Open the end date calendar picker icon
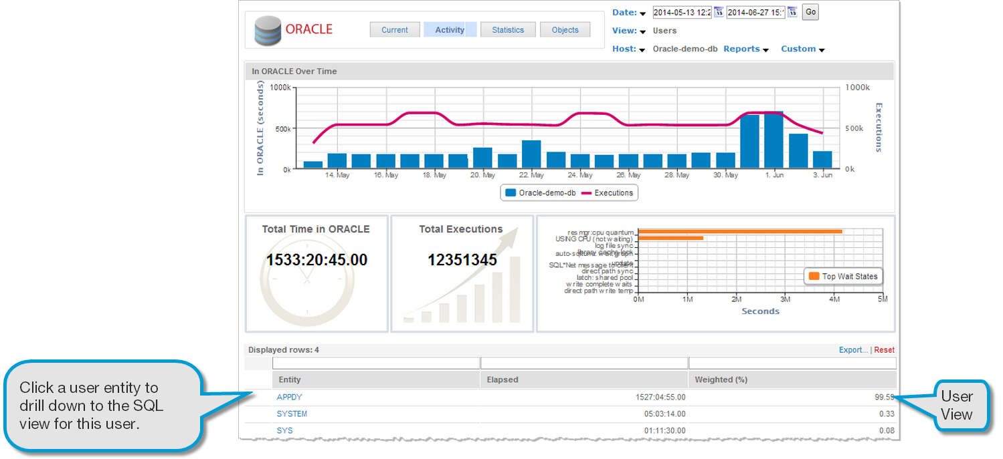The image size is (1003, 459). point(792,12)
